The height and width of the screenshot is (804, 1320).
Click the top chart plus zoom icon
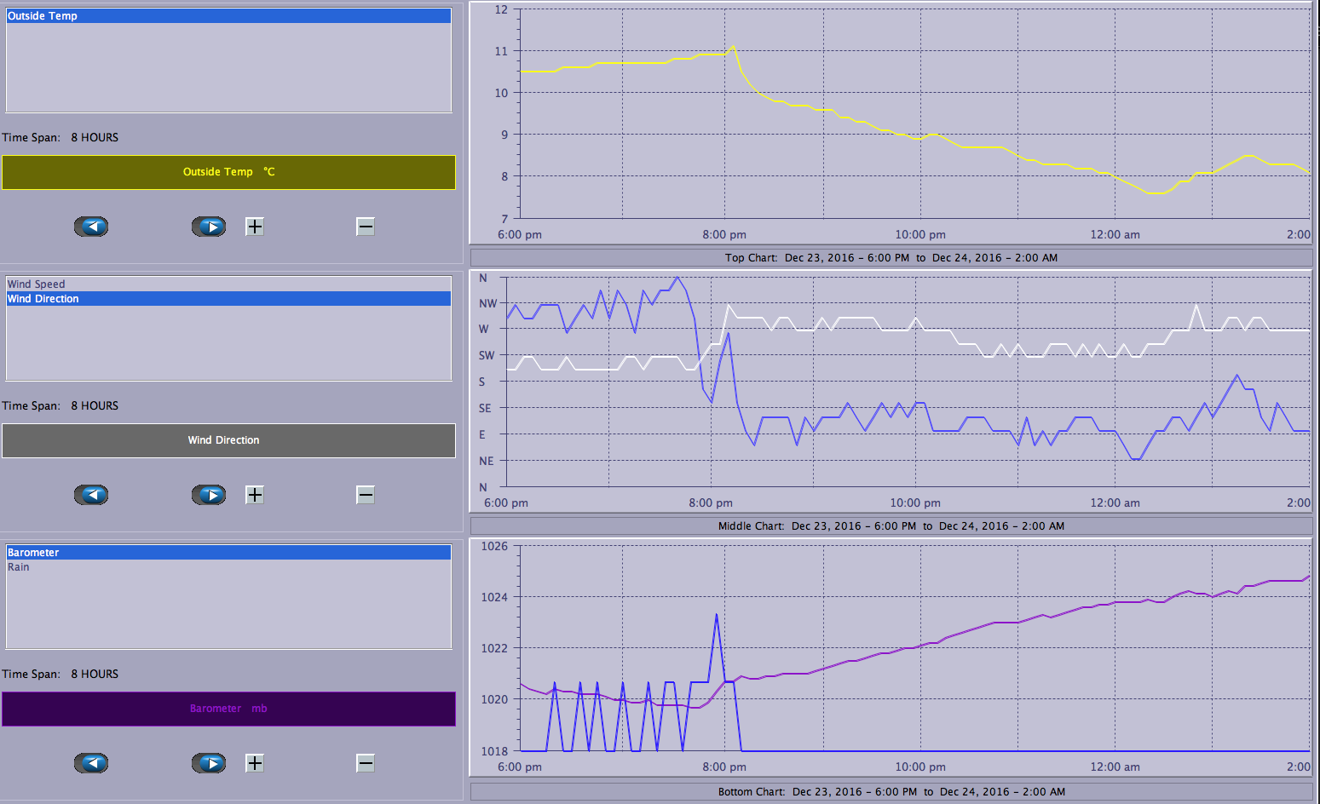(x=255, y=227)
